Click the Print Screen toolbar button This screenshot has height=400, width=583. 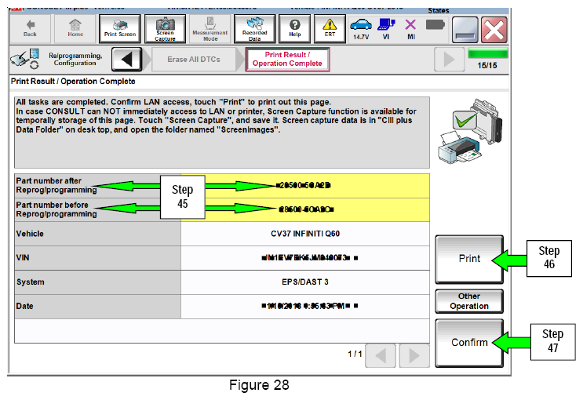click(120, 28)
